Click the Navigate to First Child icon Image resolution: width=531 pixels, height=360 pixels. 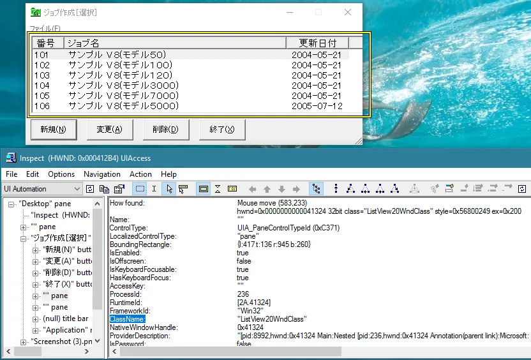(x=350, y=189)
